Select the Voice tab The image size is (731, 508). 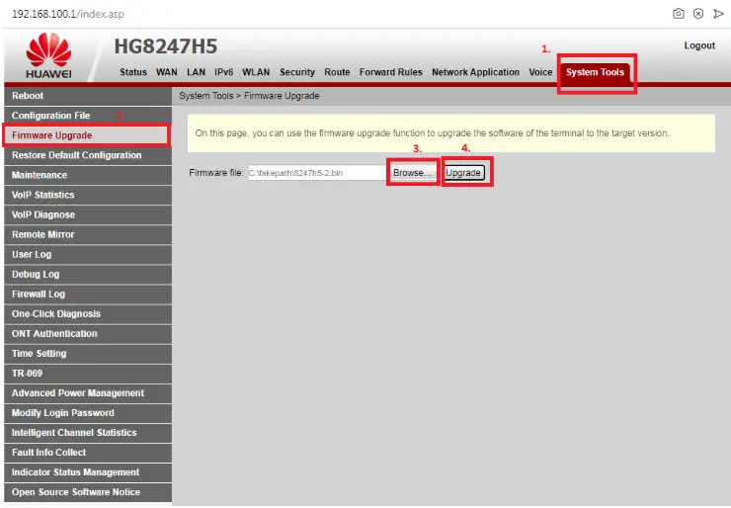(x=540, y=72)
